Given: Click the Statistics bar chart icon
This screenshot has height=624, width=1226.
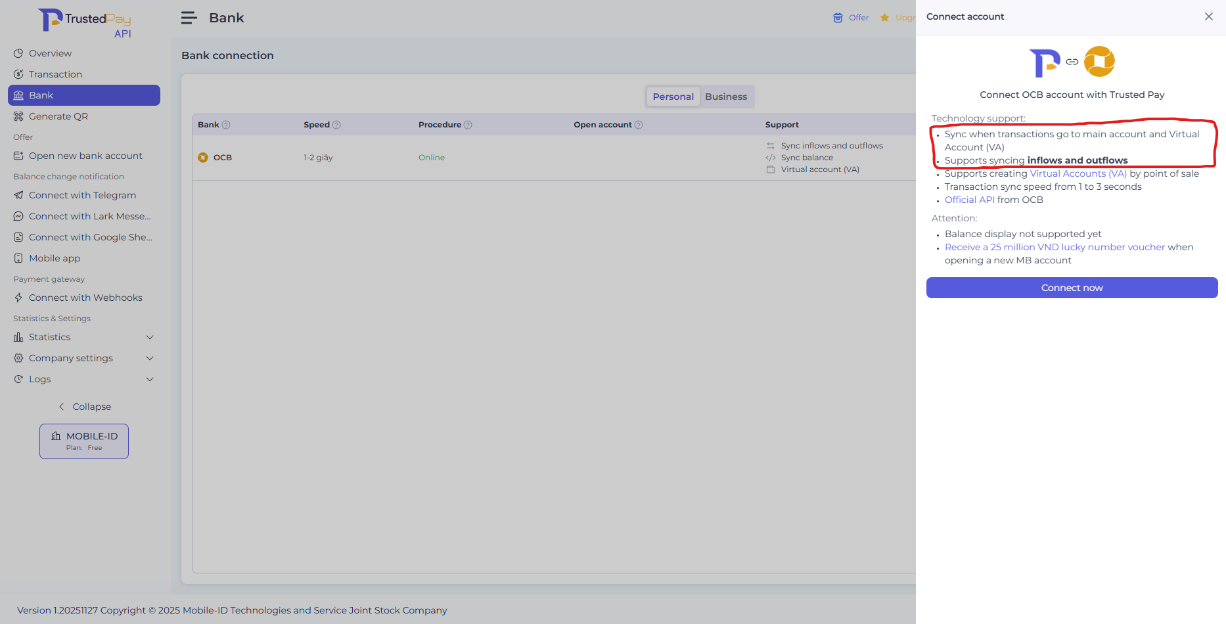Looking at the screenshot, I should pyautogui.click(x=18, y=337).
